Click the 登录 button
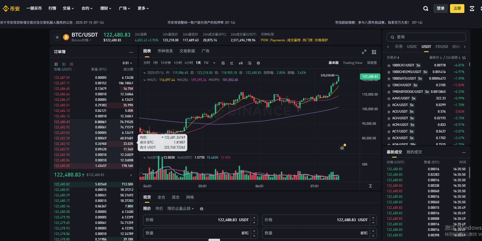 coord(441,9)
